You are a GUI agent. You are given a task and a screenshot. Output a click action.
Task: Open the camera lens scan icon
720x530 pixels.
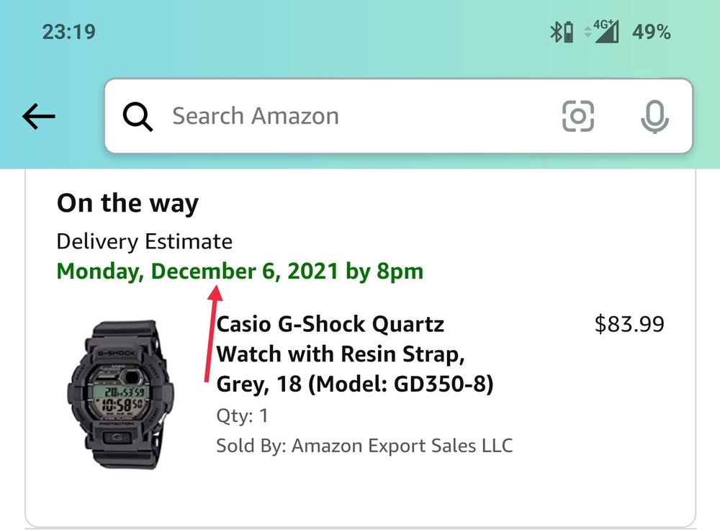tap(577, 117)
